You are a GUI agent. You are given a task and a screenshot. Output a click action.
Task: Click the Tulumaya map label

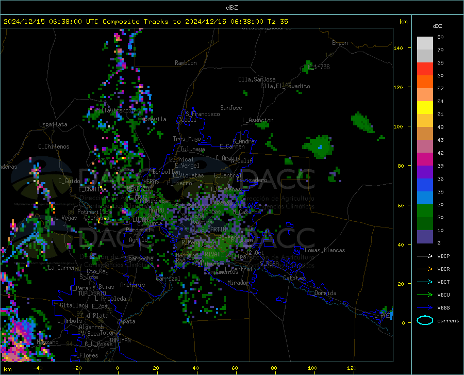192,149
